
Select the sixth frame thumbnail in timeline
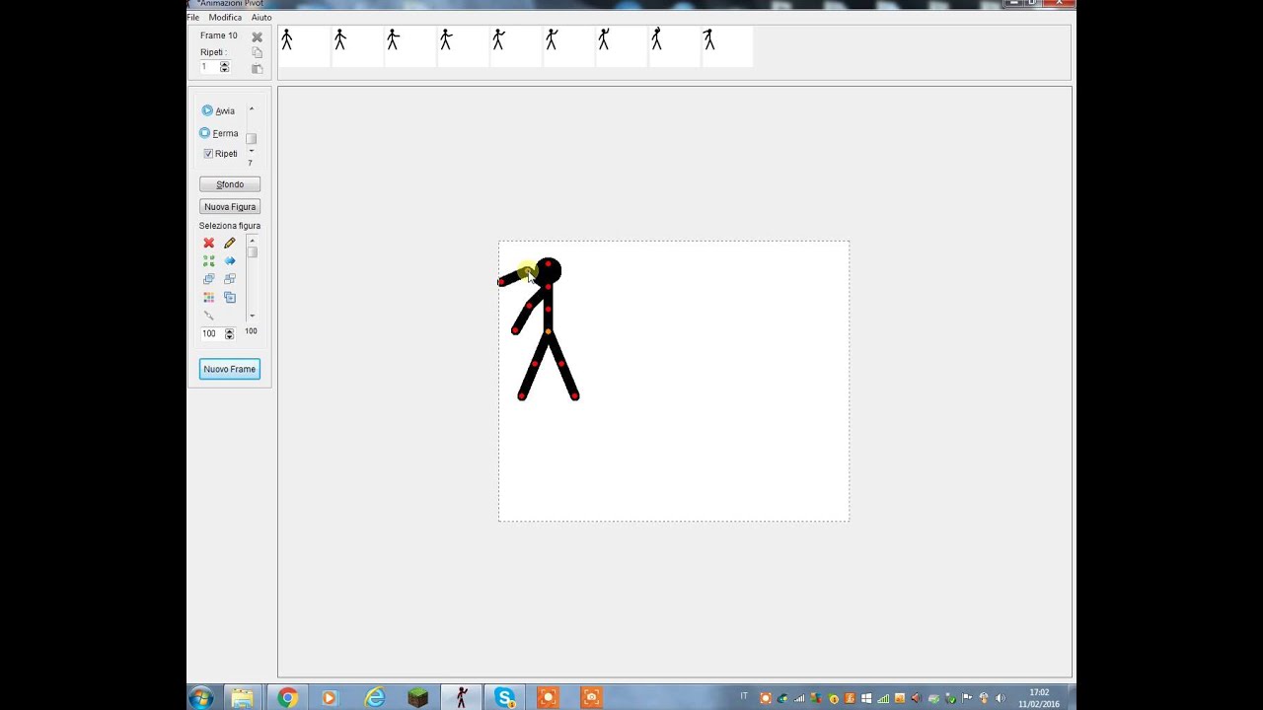coord(568,46)
